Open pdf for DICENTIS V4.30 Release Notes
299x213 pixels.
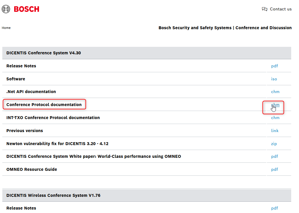click(274, 66)
